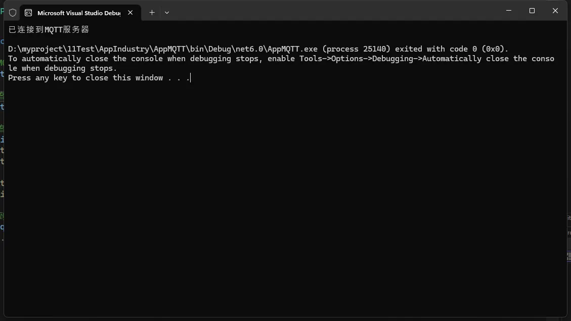Click the text cursor after the prompt
This screenshot has width=571, height=321.
click(190, 78)
